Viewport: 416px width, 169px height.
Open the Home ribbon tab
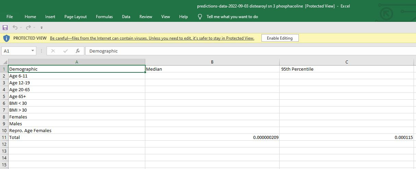pyautogui.click(x=30, y=16)
